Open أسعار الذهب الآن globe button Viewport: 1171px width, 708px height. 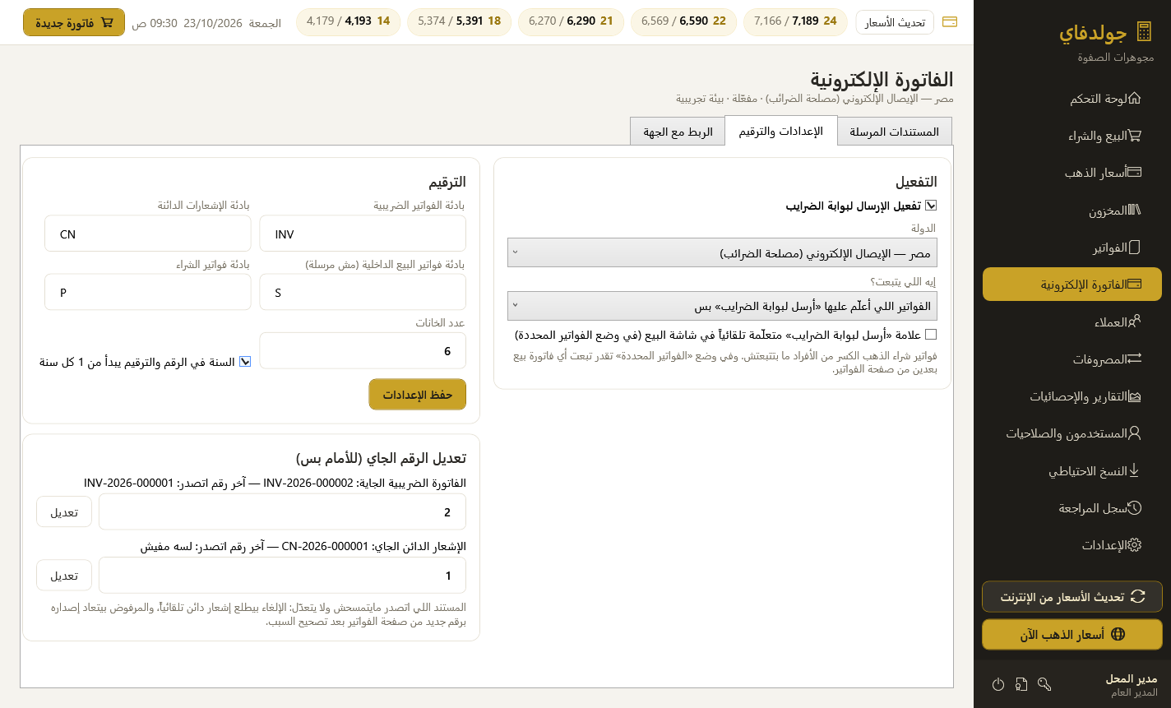[1072, 635]
